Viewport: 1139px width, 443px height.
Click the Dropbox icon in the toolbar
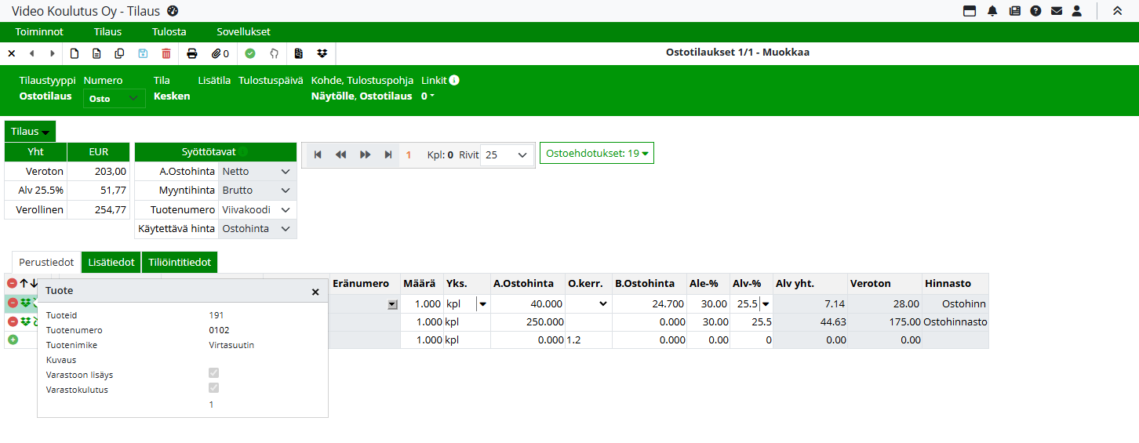pos(322,53)
